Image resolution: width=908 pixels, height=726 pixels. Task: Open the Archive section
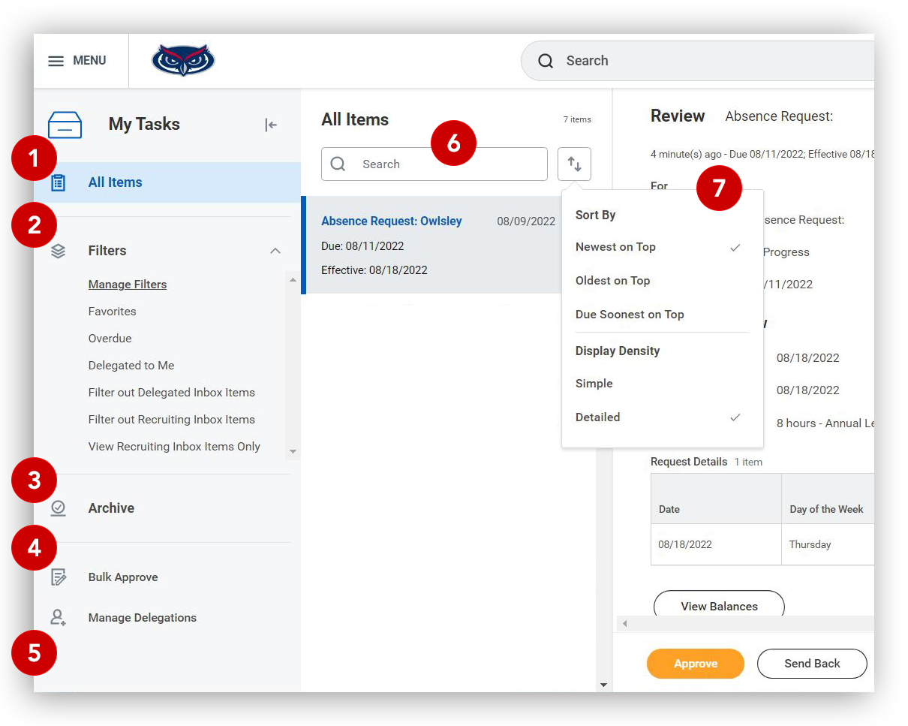coord(111,508)
